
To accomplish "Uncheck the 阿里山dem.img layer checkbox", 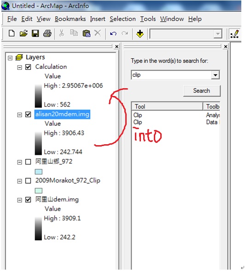I will coord(28,200).
